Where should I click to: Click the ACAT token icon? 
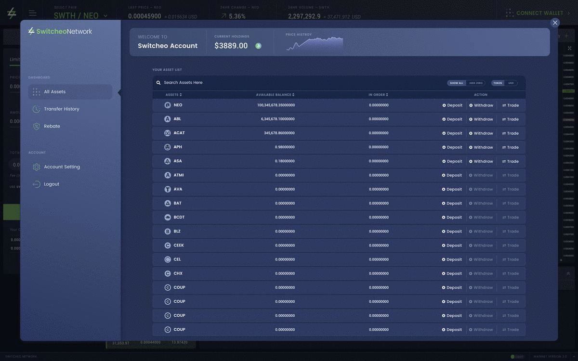168,133
